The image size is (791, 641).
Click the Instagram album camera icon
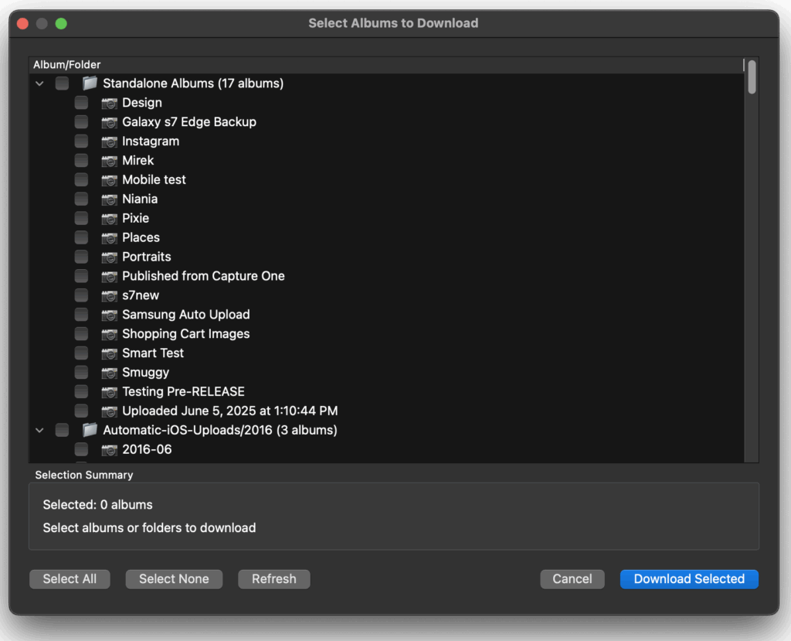[110, 141]
